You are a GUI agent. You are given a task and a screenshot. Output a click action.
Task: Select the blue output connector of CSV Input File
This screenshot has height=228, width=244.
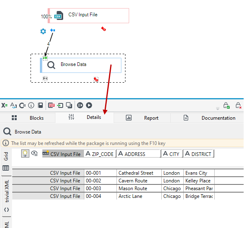(x=53, y=30)
